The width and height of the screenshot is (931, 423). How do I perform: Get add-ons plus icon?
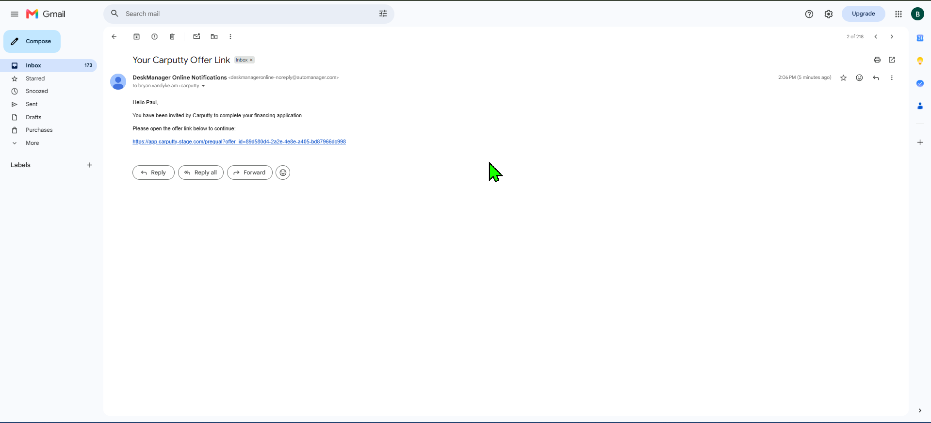click(x=920, y=142)
